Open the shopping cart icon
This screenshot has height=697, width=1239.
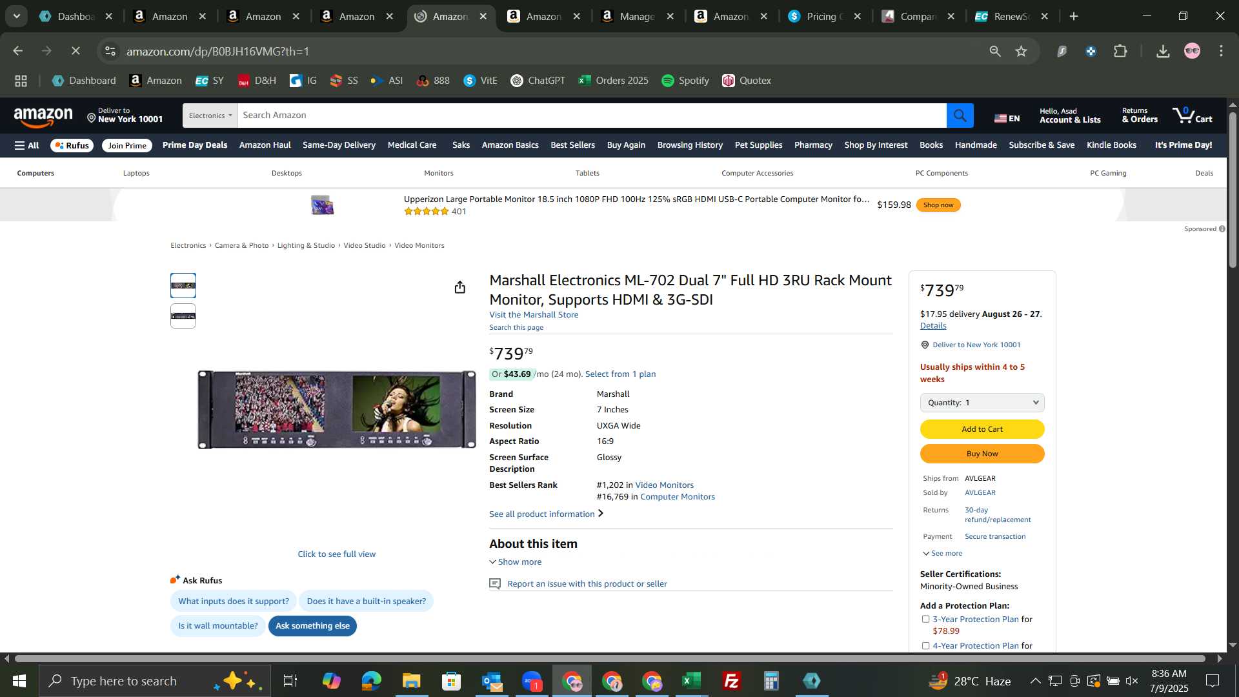(1193, 116)
